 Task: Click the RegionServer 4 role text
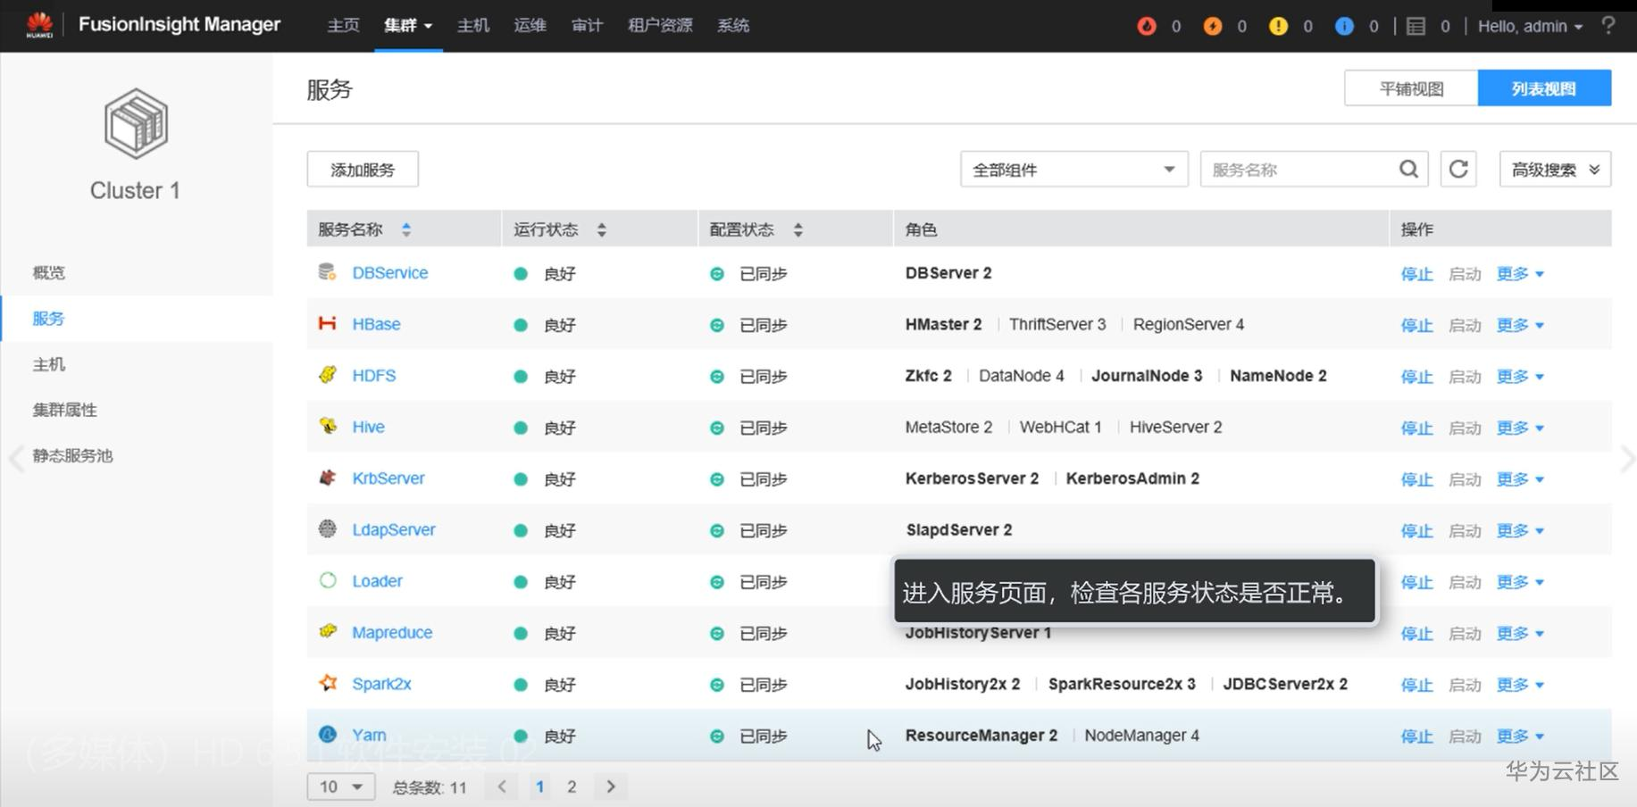pyautogui.click(x=1188, y=324)
